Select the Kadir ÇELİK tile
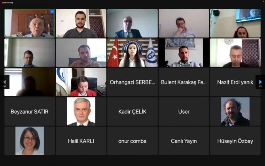The width and height of the screenshot is (265, 166). [x=132, y=111]
